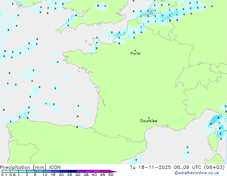The image size is (227, 176).
Task: Click the Paris city label
Action: tap(135, 54)
